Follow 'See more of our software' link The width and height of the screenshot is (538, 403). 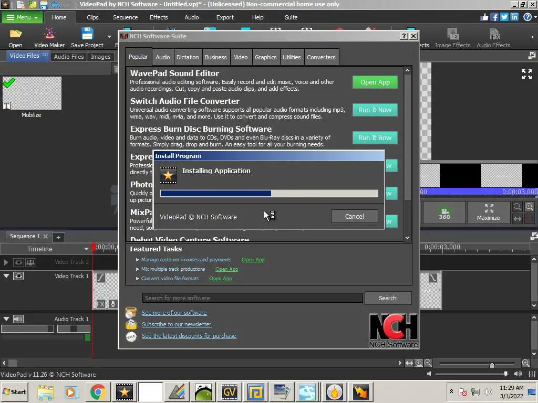(x=174, y=313)
